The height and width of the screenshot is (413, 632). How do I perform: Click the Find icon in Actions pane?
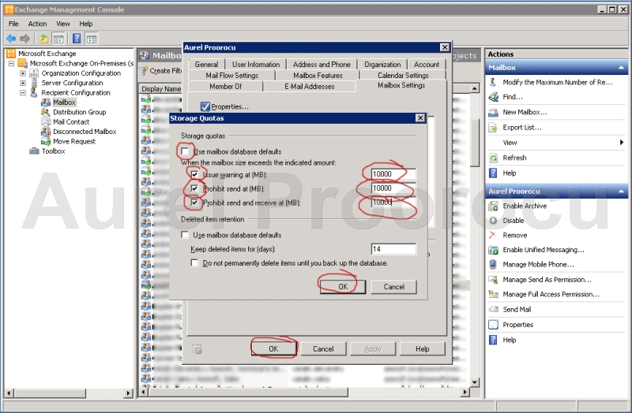tap(493, 97)
